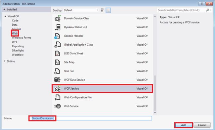This screenshot has width=215, height=130.
Task: Open the search options dropdown arrow
Action: point(211,10)
